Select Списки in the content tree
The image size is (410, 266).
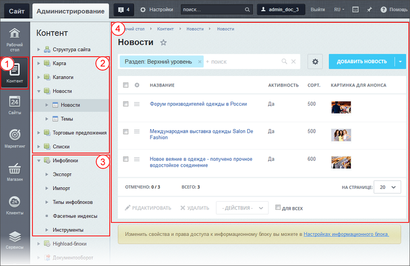tap(61, 147)
